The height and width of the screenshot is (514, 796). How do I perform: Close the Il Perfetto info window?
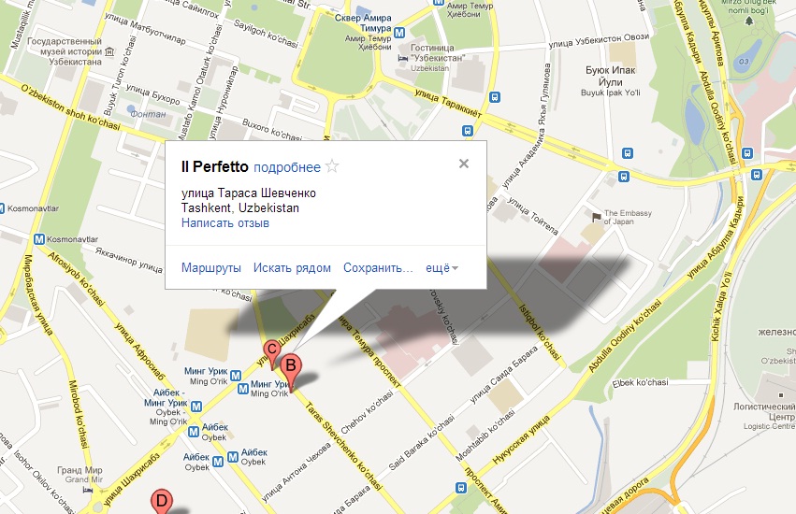(x=464, y=164)
